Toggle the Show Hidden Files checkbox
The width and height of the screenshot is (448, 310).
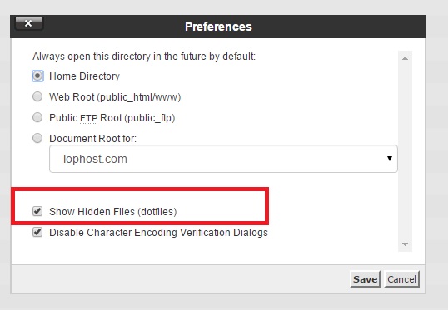[37, 211]
